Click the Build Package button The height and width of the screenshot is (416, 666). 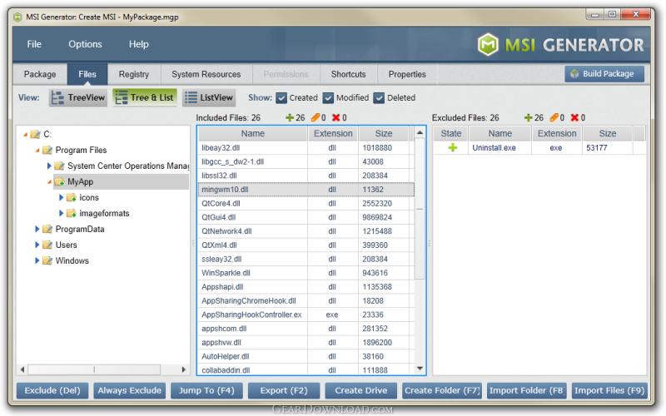604,74
